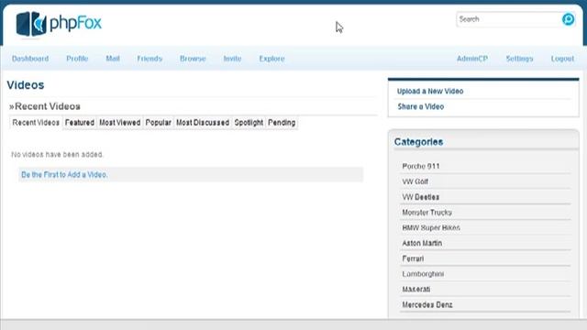Open Explore in the navigation bar

271,59
